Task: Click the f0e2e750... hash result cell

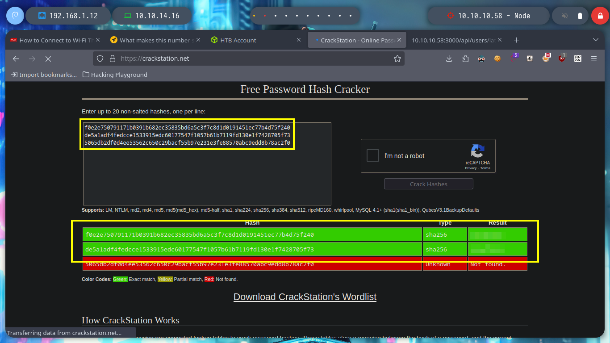Action: click(252, 234)
